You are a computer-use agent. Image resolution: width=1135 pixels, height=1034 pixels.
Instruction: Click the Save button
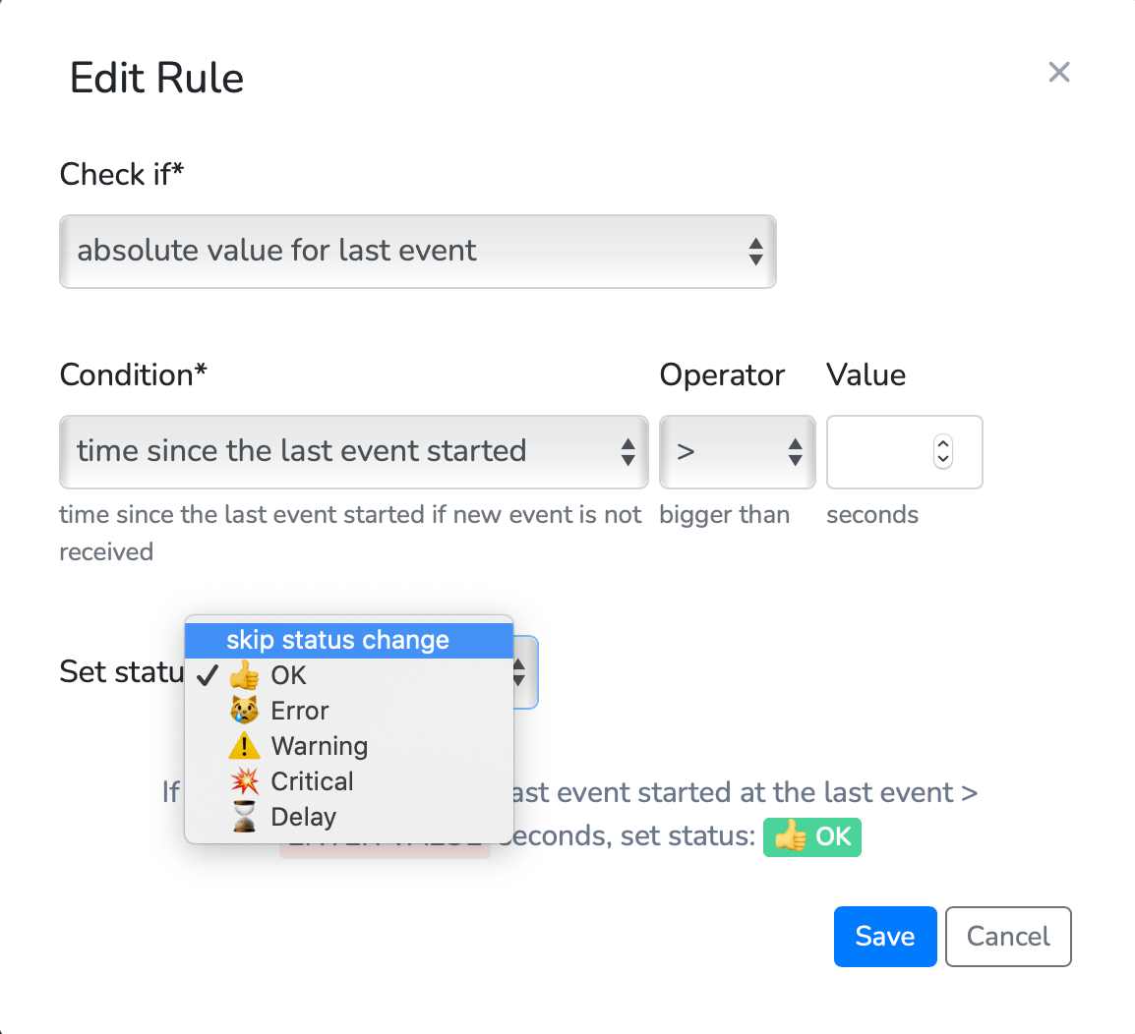[x=884, y=937]
